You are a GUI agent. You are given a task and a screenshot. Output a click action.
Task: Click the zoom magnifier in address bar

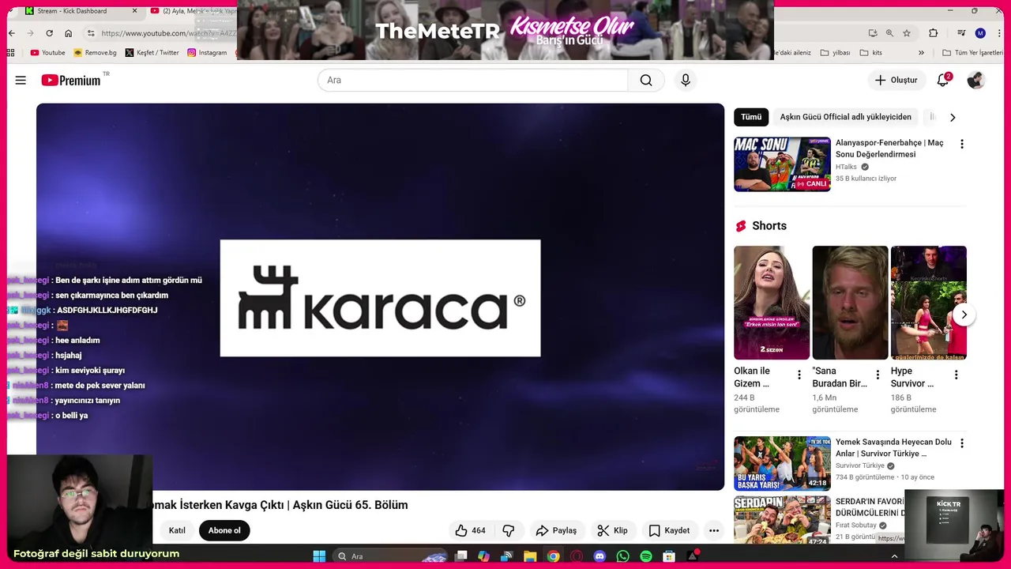click(x=889, y=33)
